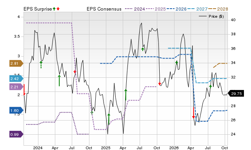Click the 2028 EPS consensus legend entry

[x=218, y=9]
